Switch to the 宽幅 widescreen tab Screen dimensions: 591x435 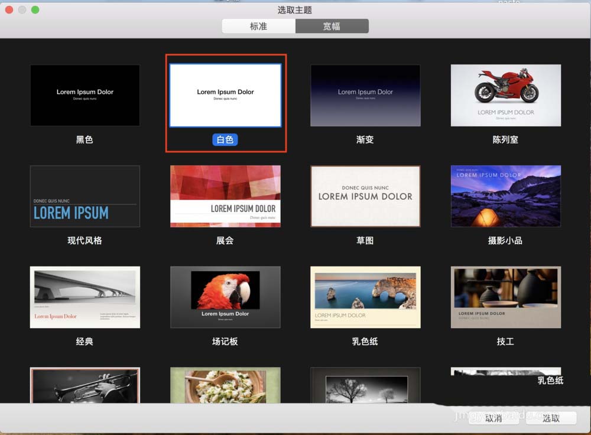pyautogui.click(x=332, y=27)
